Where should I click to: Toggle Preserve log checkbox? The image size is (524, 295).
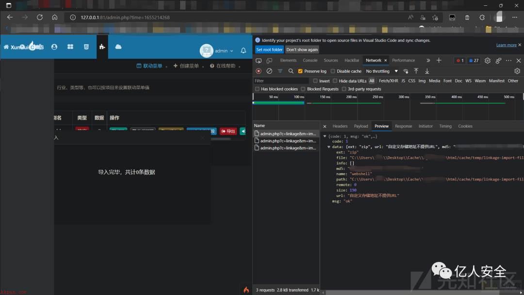click(300, 71)
